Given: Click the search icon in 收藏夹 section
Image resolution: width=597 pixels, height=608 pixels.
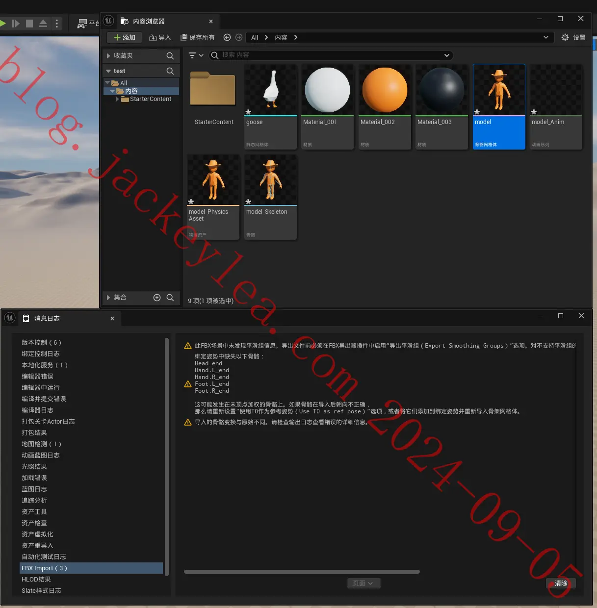Looking at the screenshot, I should coord(170,56).
